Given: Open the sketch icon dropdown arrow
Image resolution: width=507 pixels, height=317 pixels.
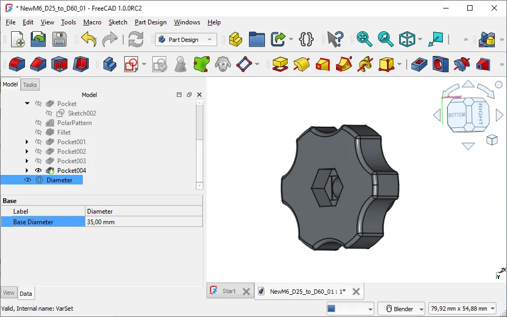Looking at the screenshot, I should coord(144,64).
